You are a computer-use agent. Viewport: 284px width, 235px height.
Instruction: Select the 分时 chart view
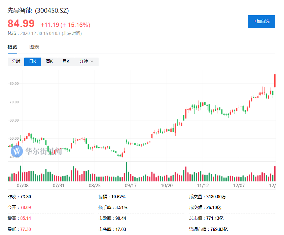(x=16, y=62)
